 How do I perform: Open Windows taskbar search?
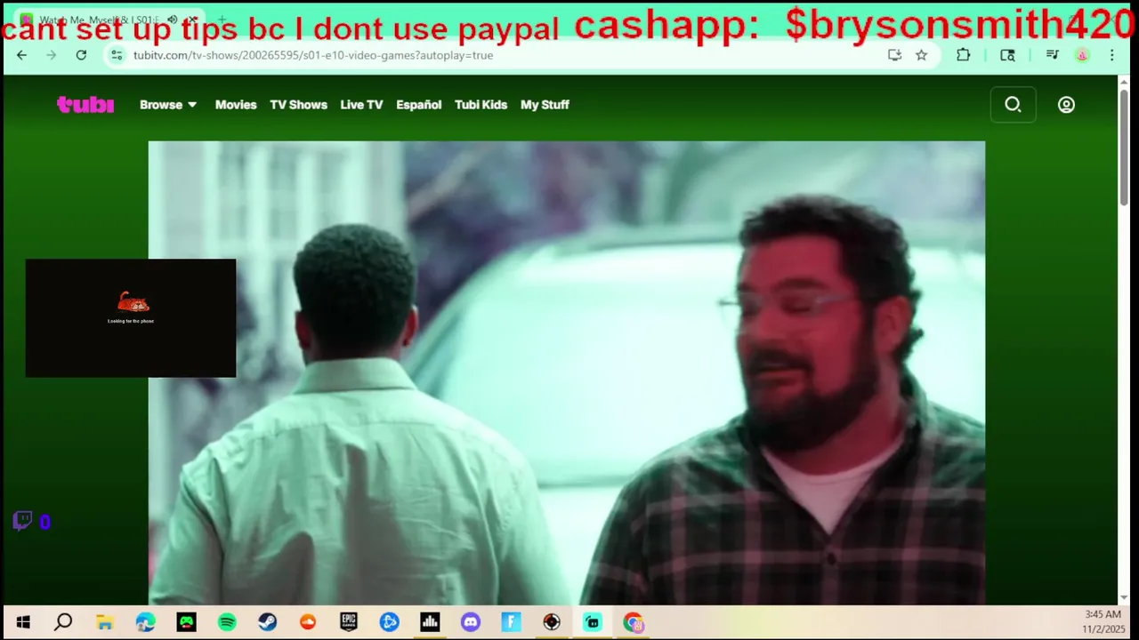63,622
